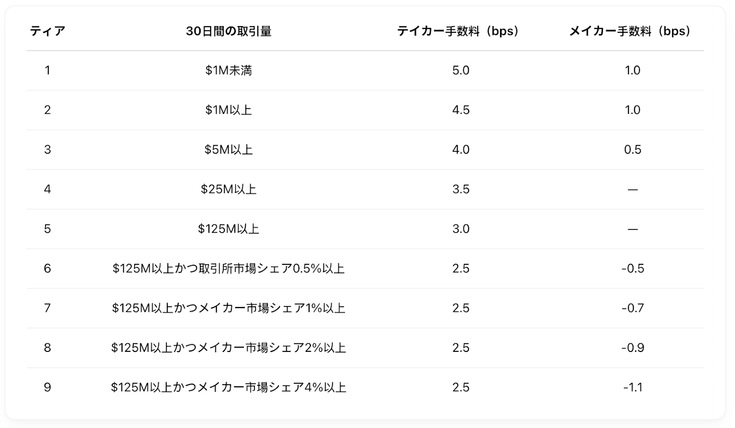Image resolution: width=735 pixels, height=428 pixels.
Task: Click the $25M以上 volume cell
Action: coord(229,189)
